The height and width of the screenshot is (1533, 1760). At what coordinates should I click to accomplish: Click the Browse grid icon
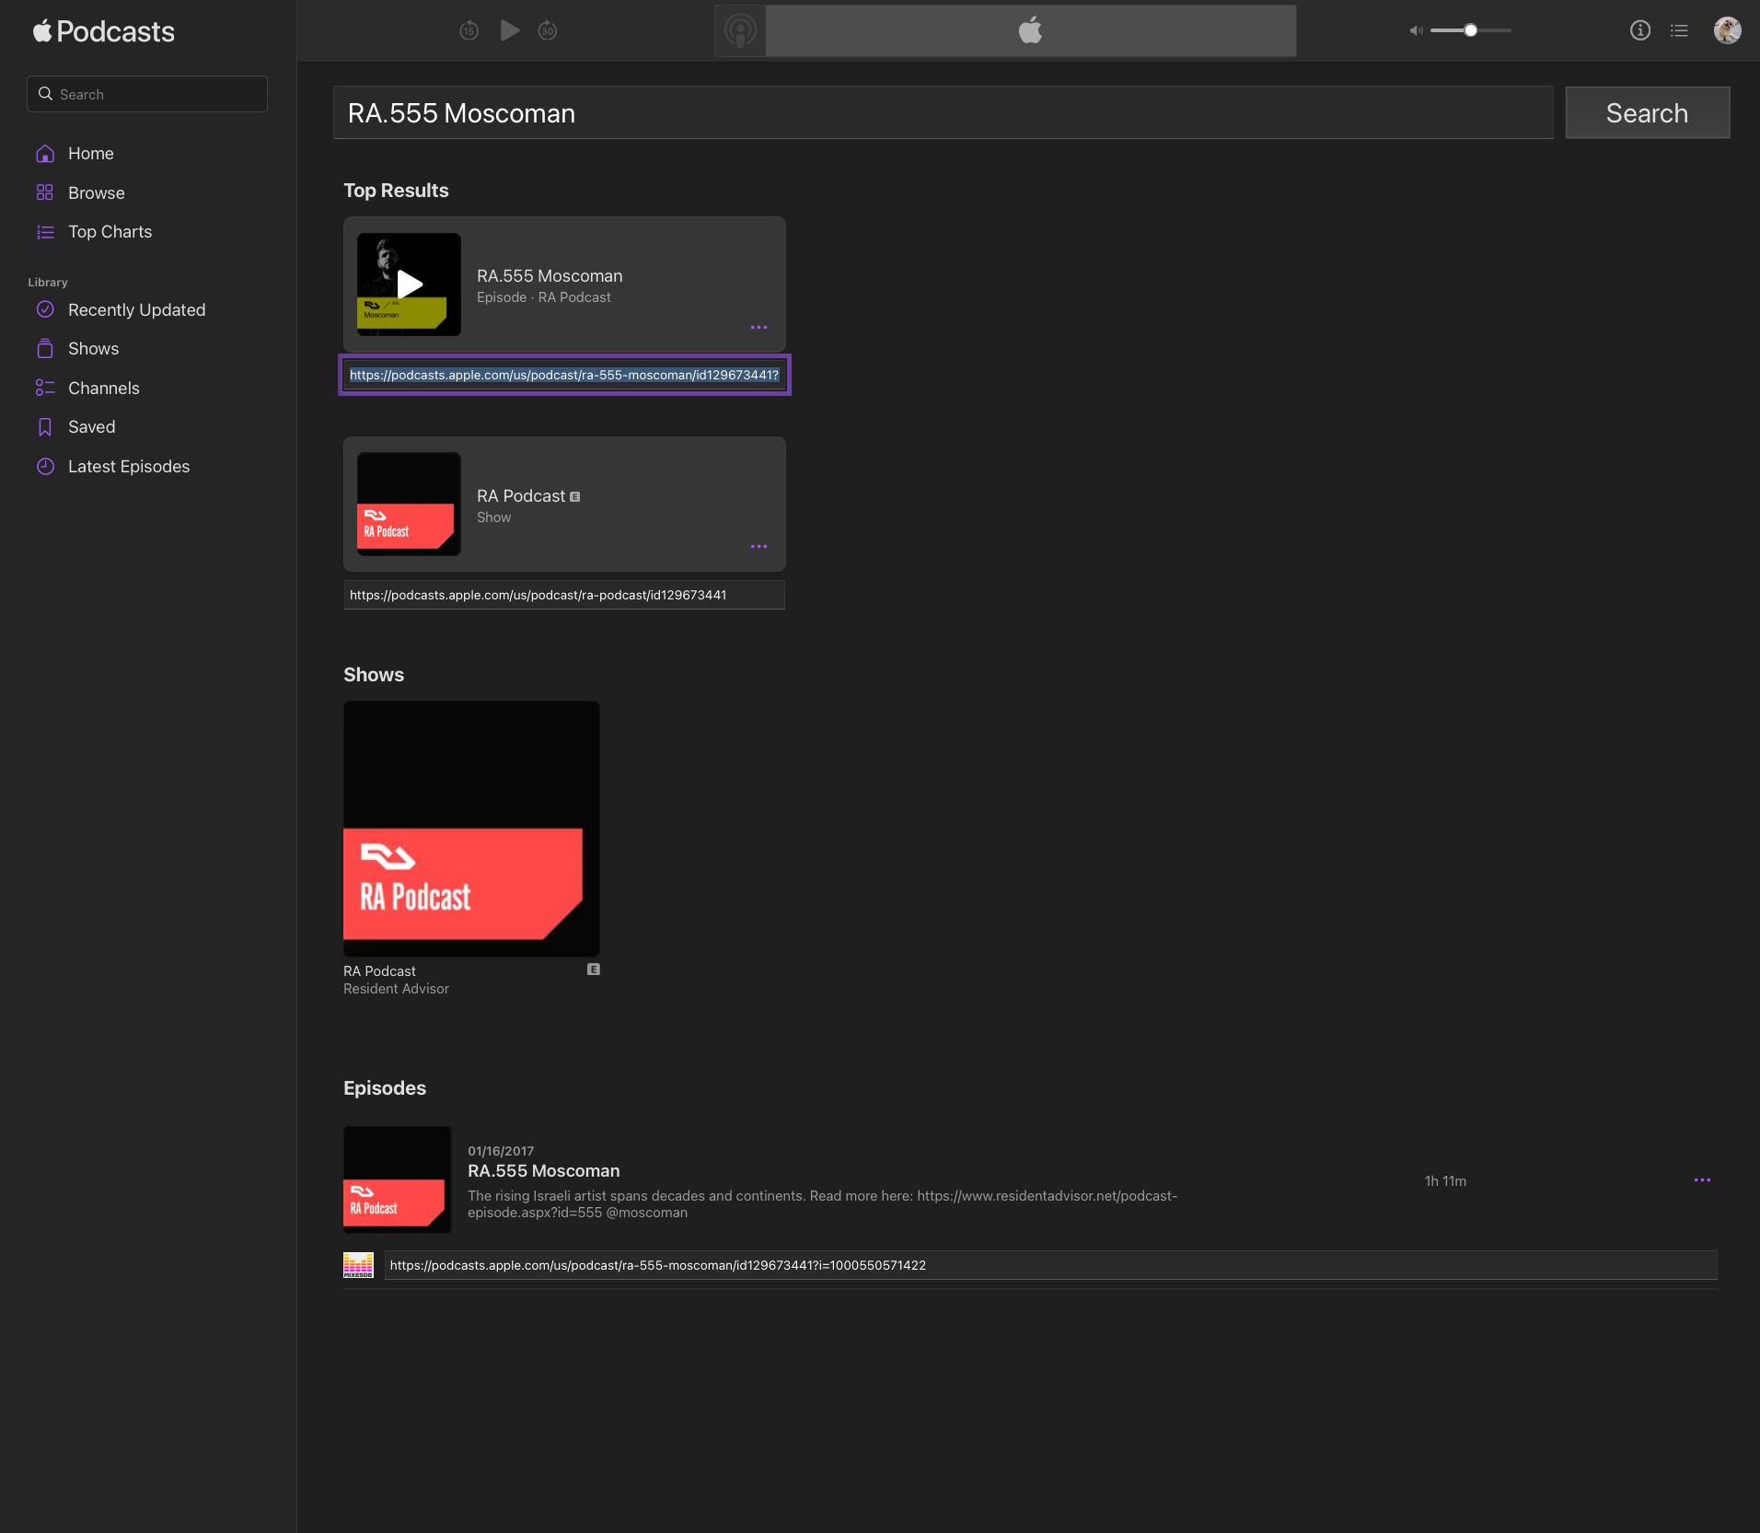(x=45, y=192)
